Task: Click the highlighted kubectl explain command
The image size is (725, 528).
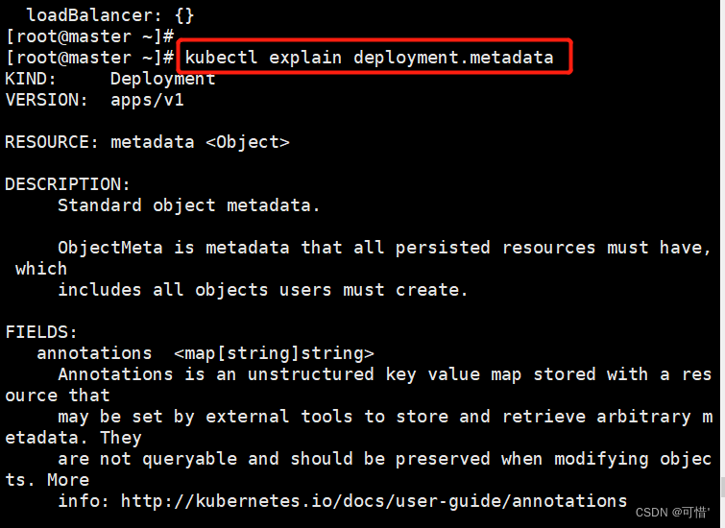Action: coord(370,58)
